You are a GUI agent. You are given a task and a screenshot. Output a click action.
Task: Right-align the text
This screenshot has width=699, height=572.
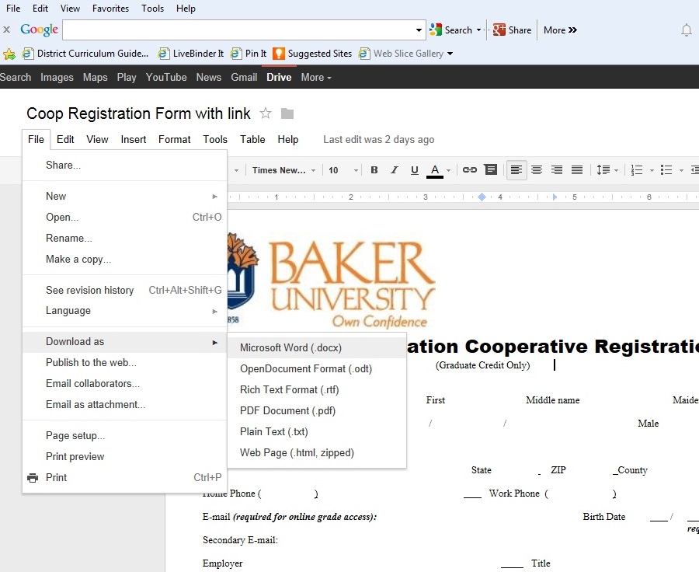(557, 170)
